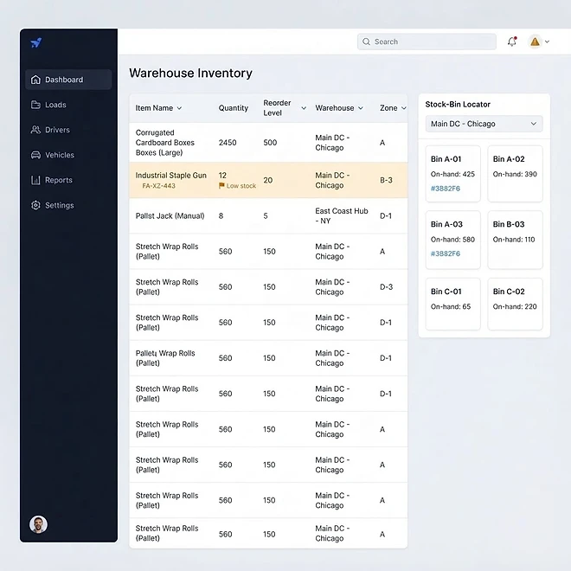Viewport: 571px width, 571px height.
Task: Click the Low stock label
Action: coord(241,186)
